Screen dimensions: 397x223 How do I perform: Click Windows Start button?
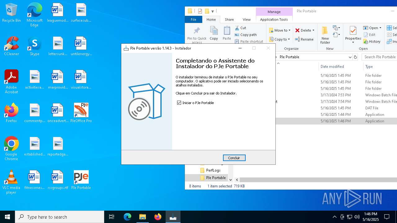tap(7, 217)
